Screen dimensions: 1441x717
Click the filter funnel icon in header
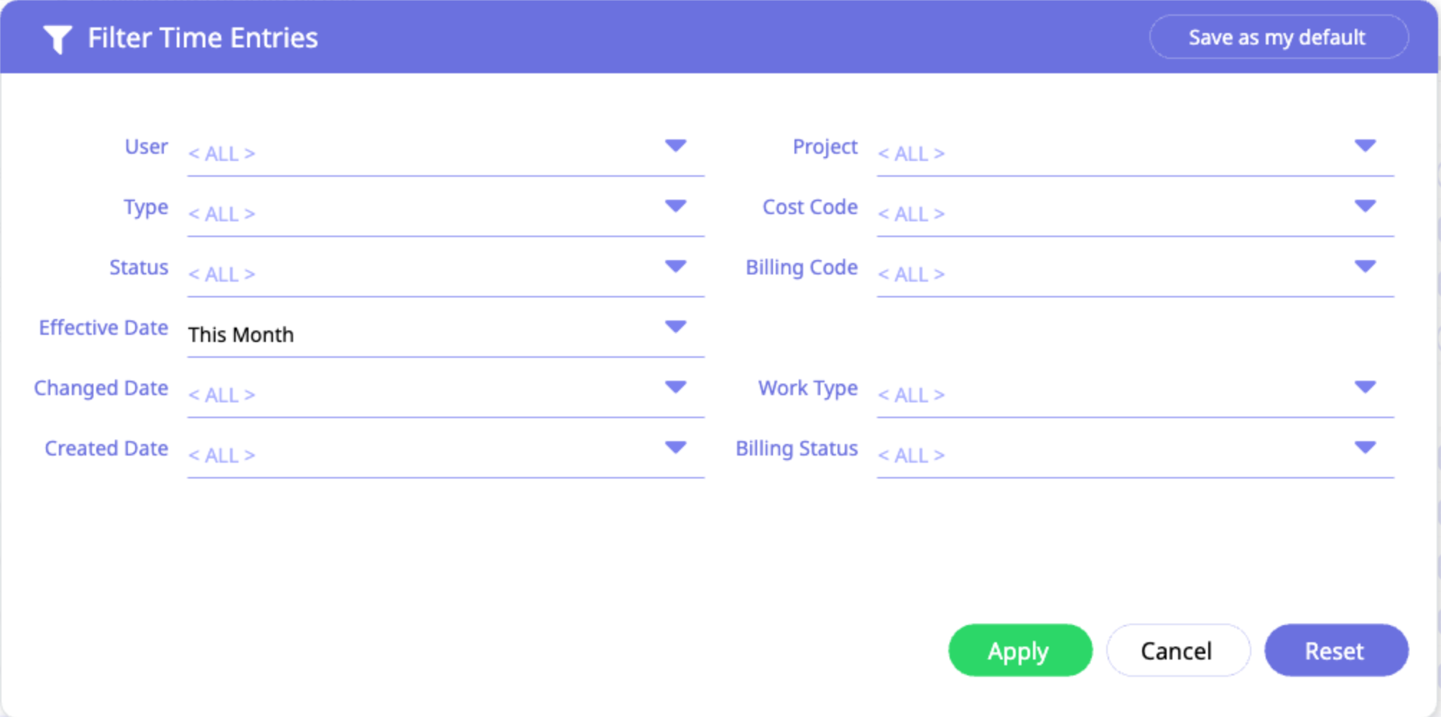tap(57, 39)
